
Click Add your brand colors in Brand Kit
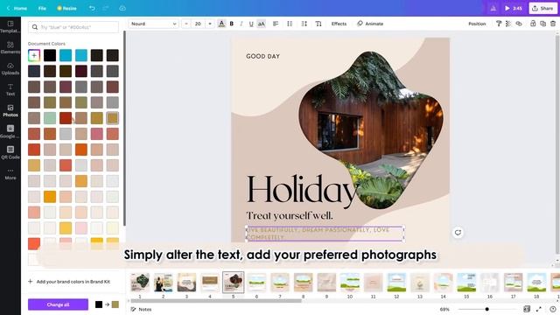[69, 282]
